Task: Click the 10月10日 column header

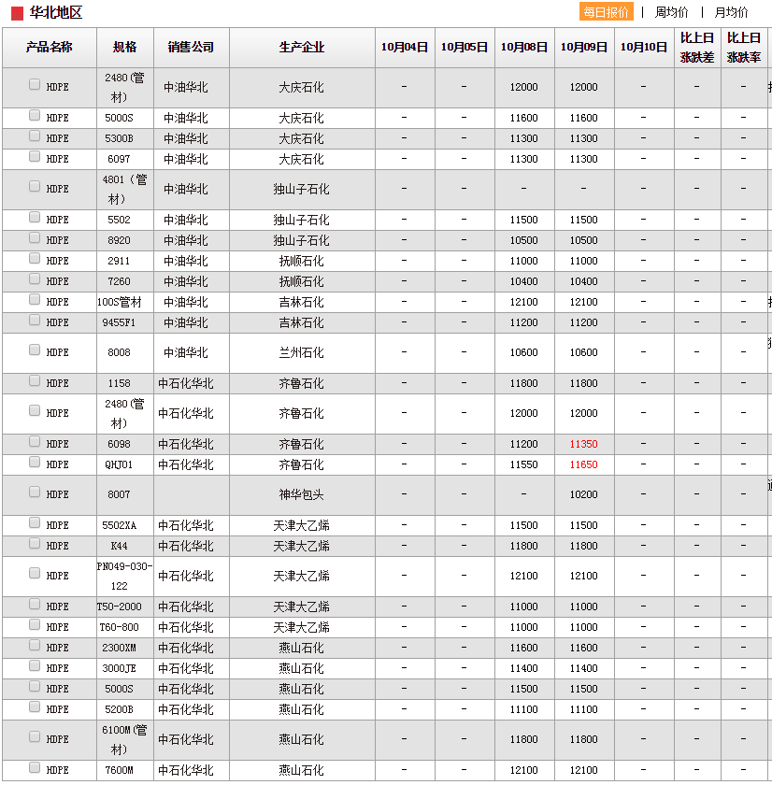Action: [x=644, y=47]
